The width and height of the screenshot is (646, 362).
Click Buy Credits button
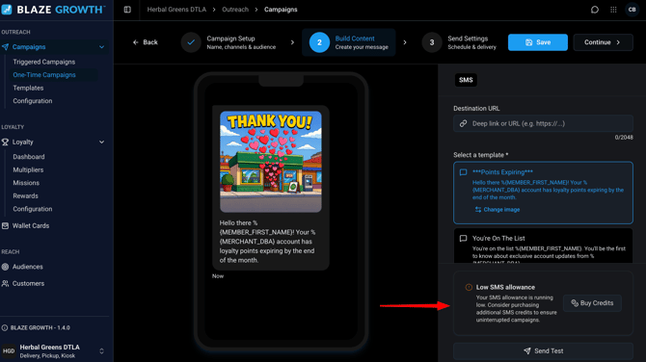point(592,303)
